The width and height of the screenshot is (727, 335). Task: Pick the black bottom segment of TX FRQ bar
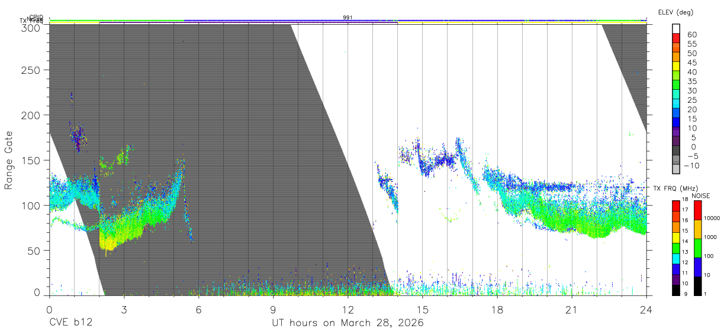pyautogui.click(x=675, y=289)
